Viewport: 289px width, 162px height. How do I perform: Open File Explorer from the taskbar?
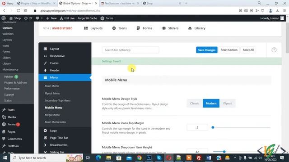point(108,158)
